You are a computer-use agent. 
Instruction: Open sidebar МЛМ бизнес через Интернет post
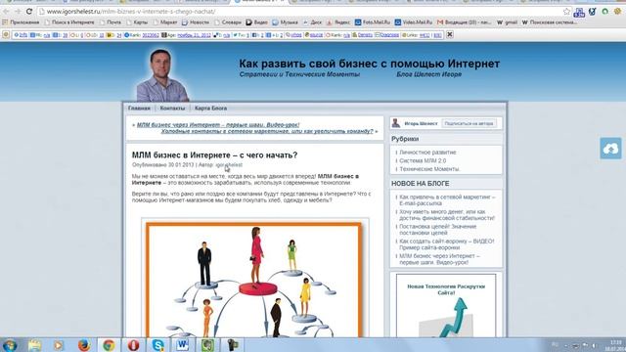click(439, 259)
